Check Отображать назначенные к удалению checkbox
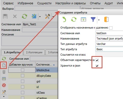The image size is (123, 99). point(111,28)
